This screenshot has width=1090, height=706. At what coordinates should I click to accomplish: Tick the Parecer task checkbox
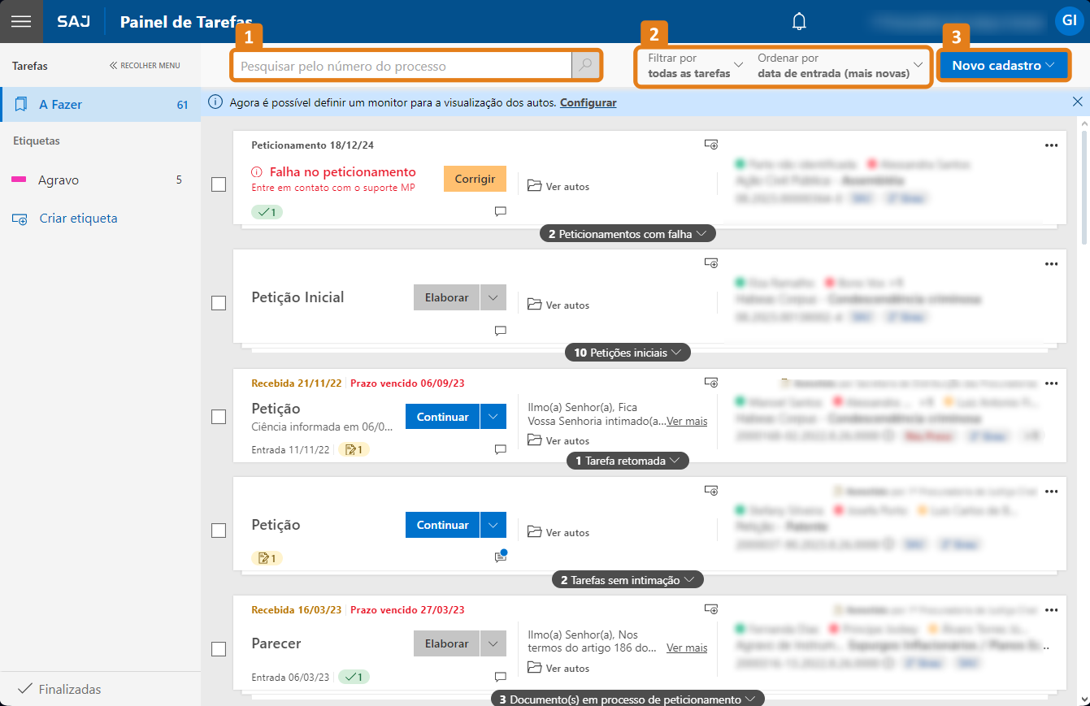coord(219,649)
